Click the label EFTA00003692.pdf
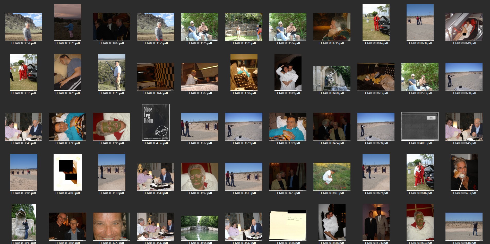Image resolution: width=490 pixels, height=244 pixels. pyautogui.click(x=200, y=193)
